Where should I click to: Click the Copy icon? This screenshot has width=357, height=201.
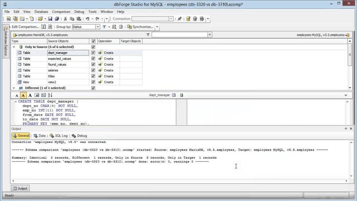tap(72, 19)
